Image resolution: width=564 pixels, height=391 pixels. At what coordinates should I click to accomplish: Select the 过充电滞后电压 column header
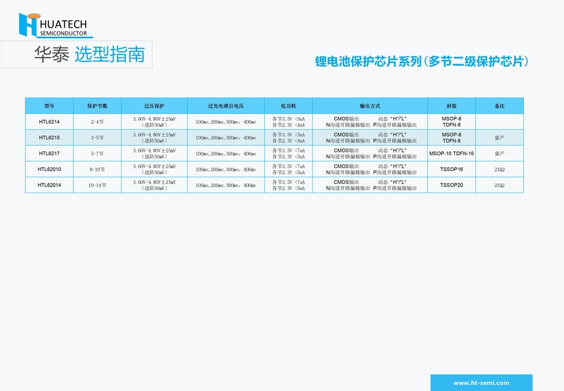click(226, 106)
